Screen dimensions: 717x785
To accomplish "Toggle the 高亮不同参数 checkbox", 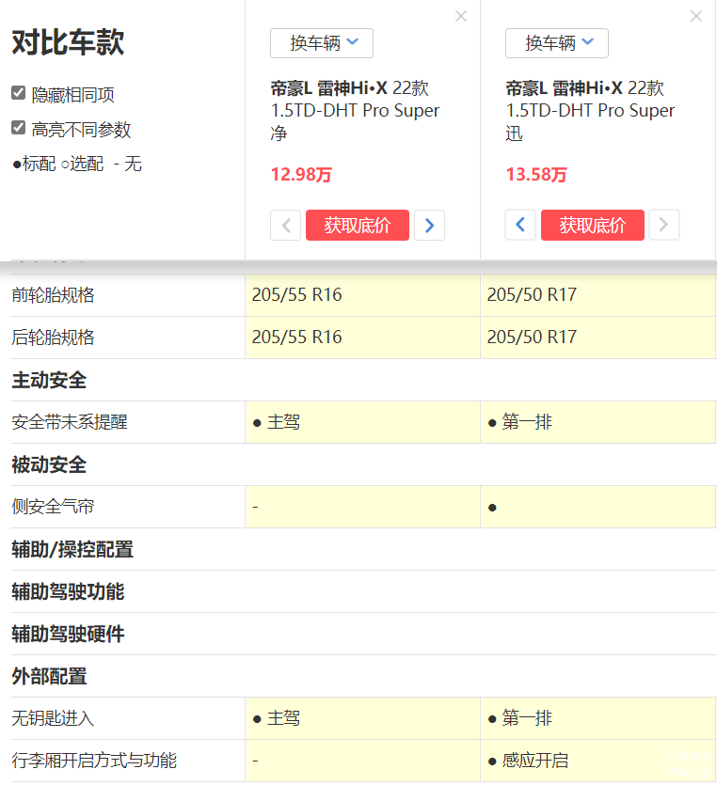I will coord(19,128).
